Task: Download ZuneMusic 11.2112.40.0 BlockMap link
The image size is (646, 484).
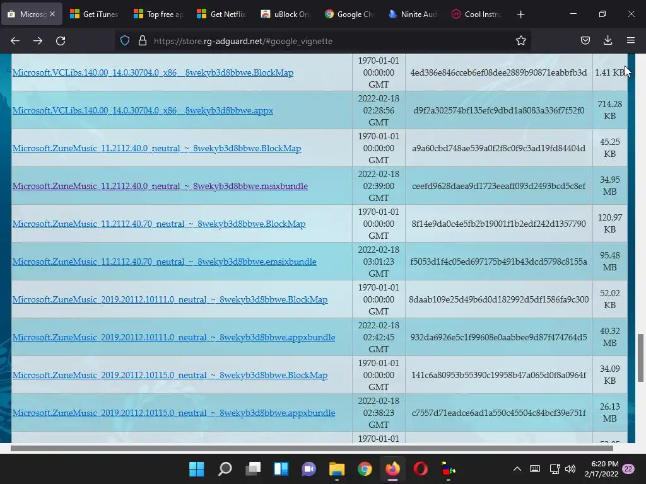Action: [x=156, y=148]
